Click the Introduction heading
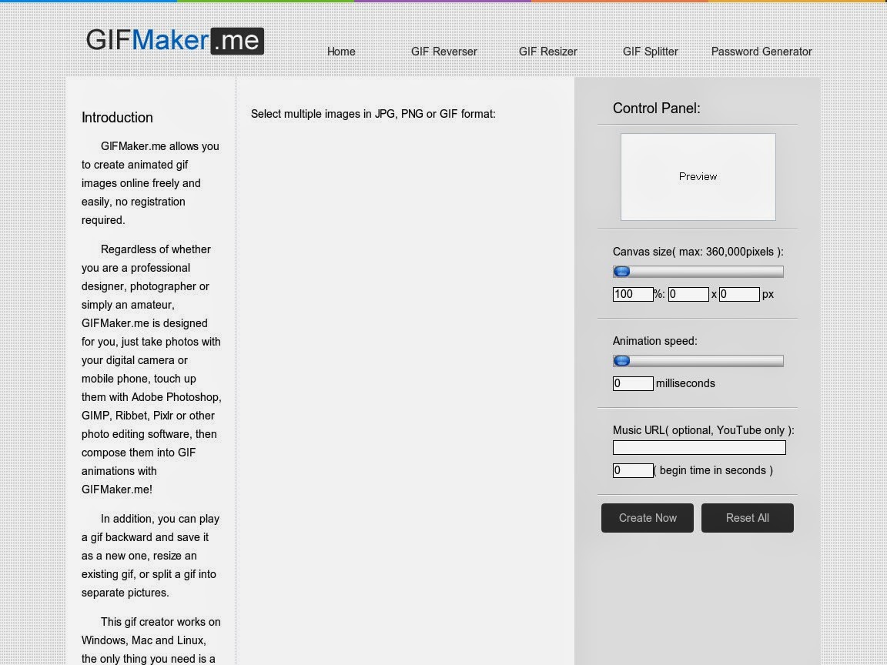Image resolution: width=887 pixels, height=665 pixels. click(x=117, y=118)
